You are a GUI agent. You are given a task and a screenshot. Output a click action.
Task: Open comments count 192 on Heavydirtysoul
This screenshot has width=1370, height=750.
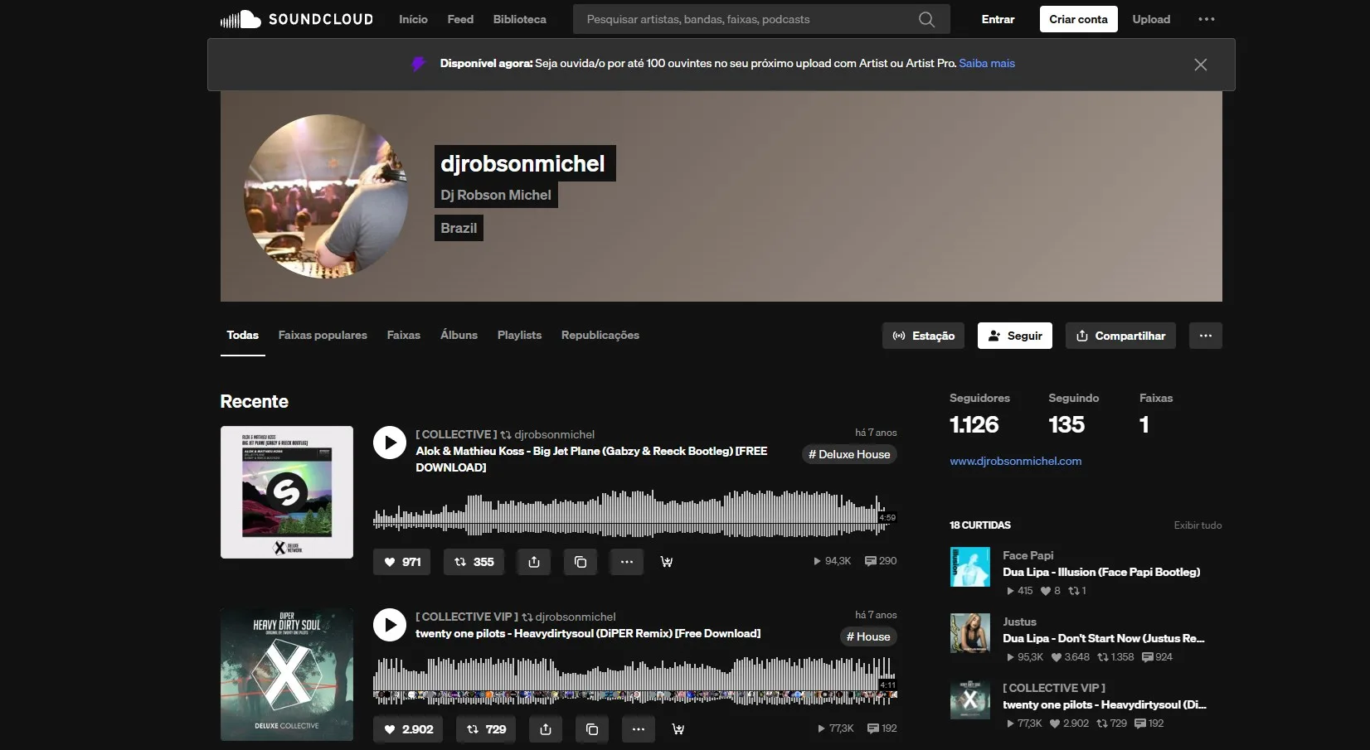pos(882,728)
